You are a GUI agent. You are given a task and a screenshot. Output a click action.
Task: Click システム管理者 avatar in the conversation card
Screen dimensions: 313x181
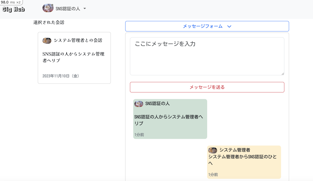pyautogui.click(x=46, y=41)
